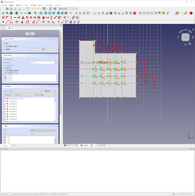
Task: Select the lock constraint tool
Action: (44, 17)
